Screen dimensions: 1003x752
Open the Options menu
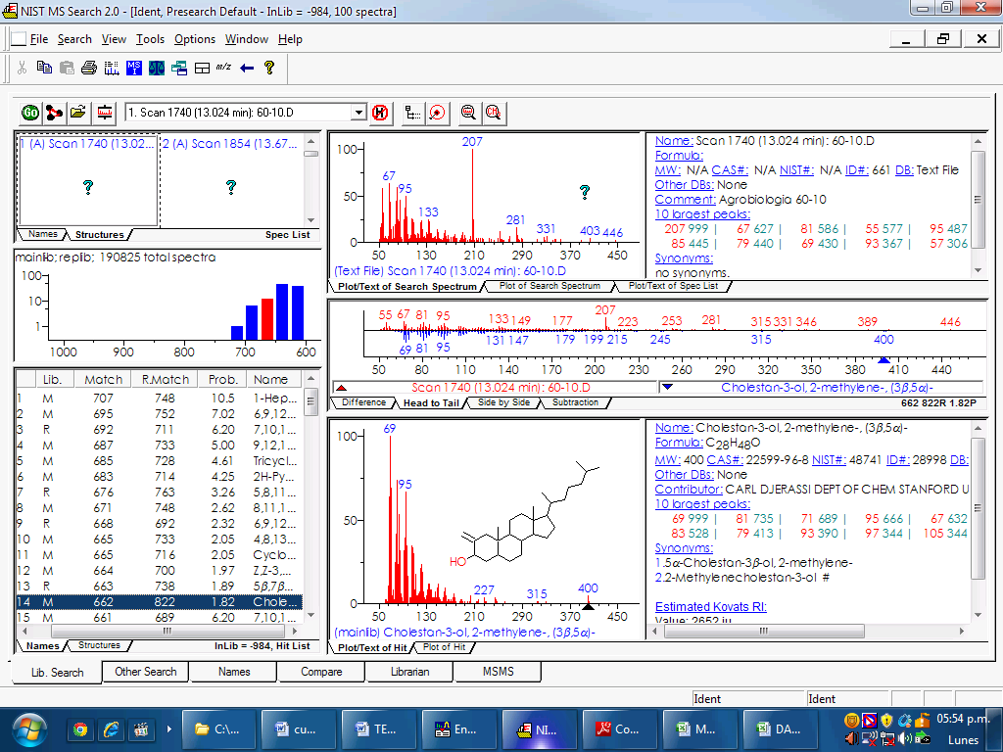point(195,39)
